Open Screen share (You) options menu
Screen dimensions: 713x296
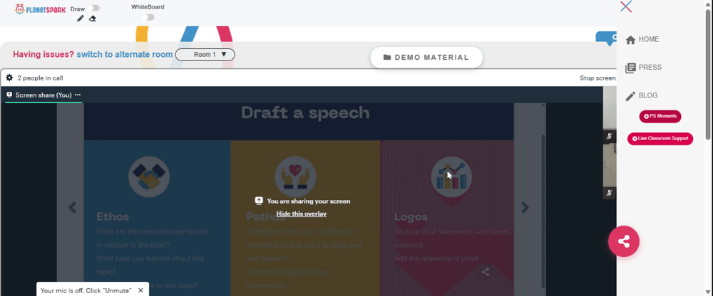click(x=78, y=95)
